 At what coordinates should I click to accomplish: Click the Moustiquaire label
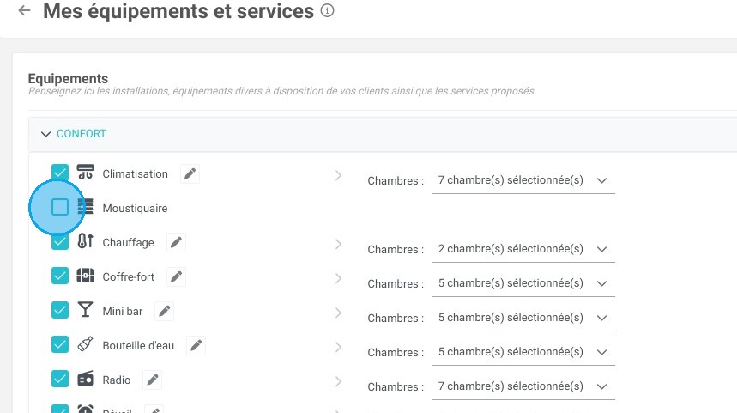tap(135, 209)
